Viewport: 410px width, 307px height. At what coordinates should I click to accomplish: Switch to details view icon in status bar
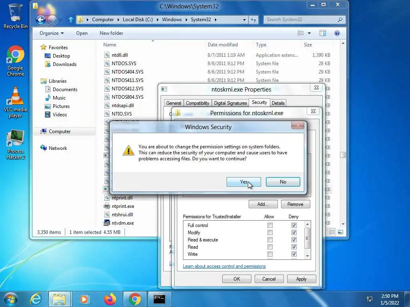click(x=332, y=232)
